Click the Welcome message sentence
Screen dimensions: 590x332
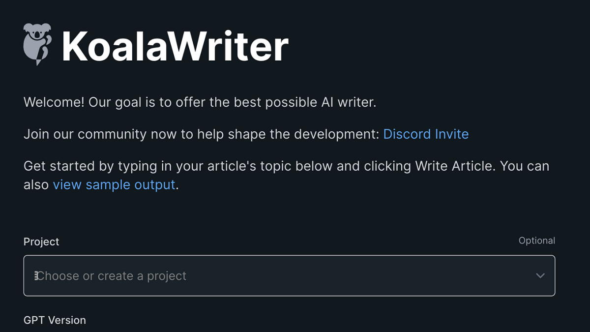pyautogui.click(x=200, y=102)
